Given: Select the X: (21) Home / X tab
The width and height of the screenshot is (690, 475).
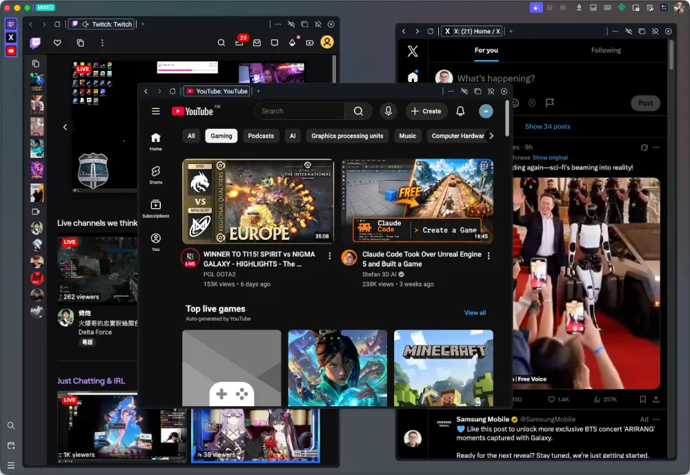Looking at the screenshot, I should click(472, 31).
